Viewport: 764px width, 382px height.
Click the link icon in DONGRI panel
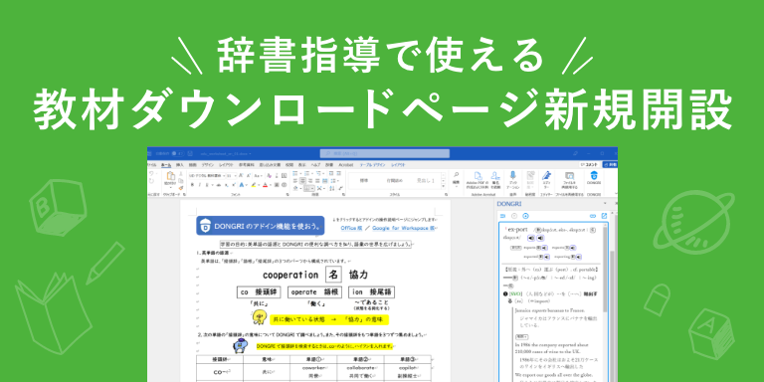(x=593, y=216)
